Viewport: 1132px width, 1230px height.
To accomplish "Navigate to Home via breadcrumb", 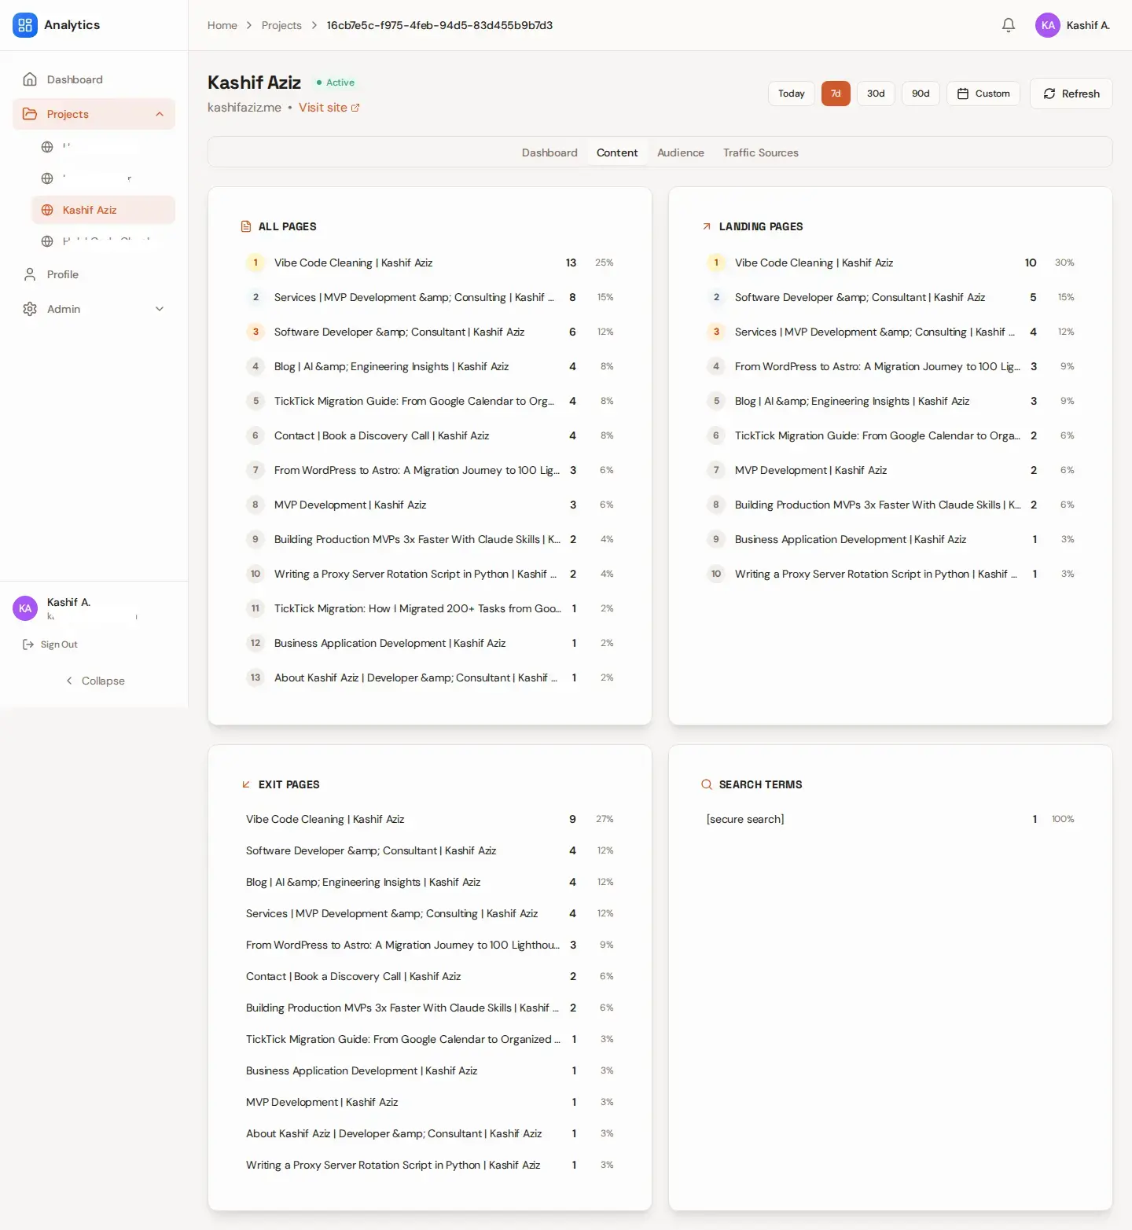I will (x=222, y=24).
